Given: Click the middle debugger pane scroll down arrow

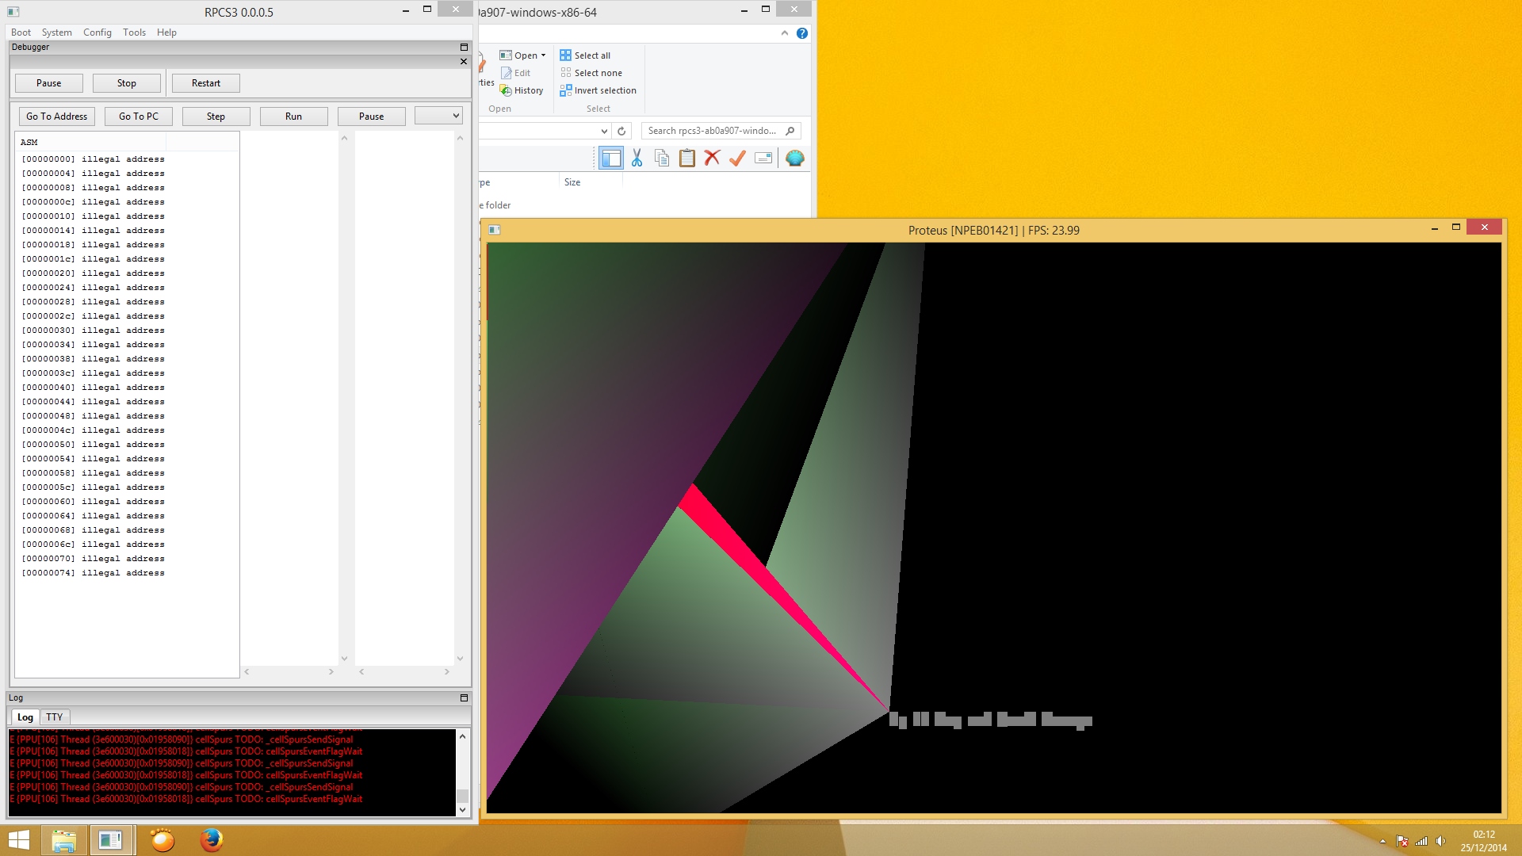Looking at the screenshot, I should [x=344, y=658].
